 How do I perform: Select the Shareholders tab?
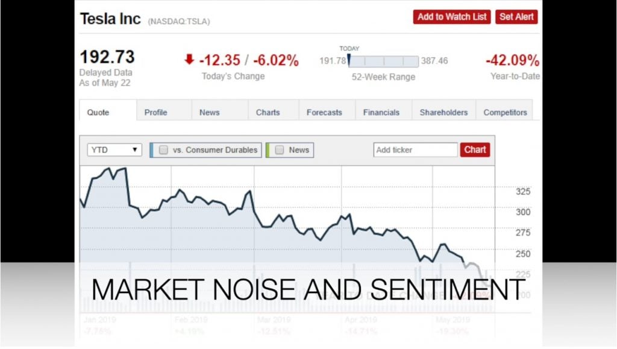[443, 112]
